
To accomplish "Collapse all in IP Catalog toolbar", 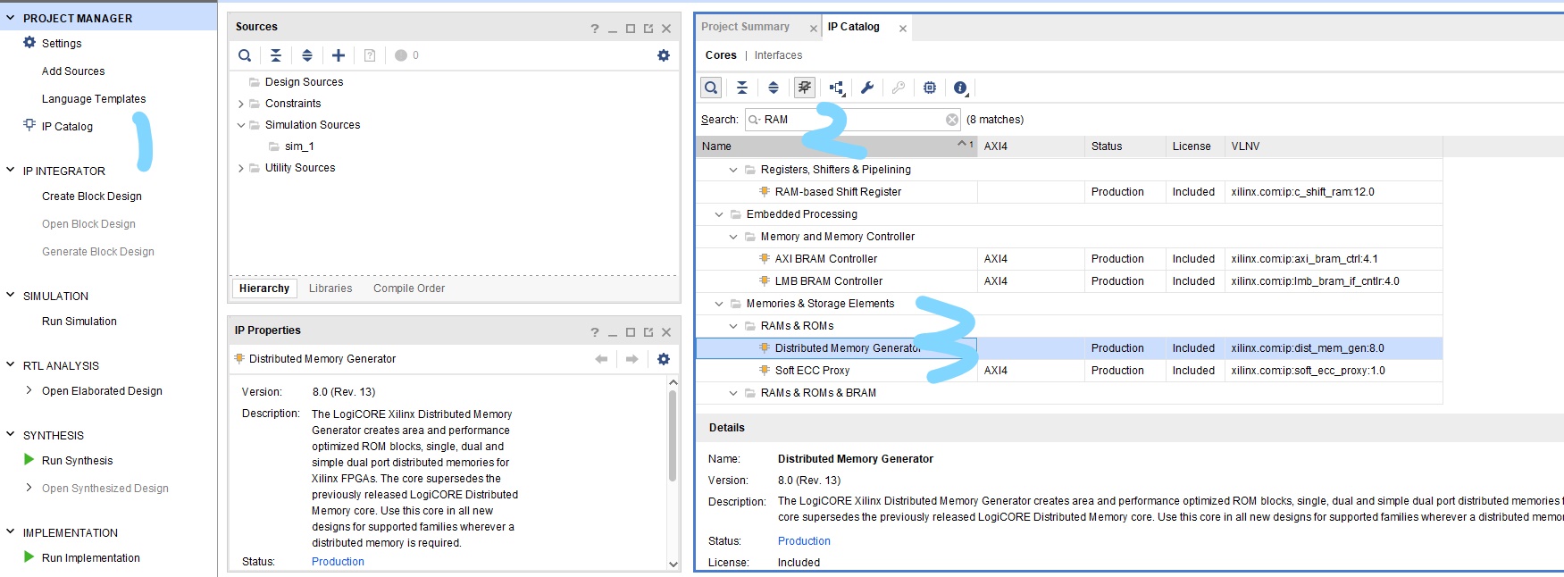I will coord(742,88).
